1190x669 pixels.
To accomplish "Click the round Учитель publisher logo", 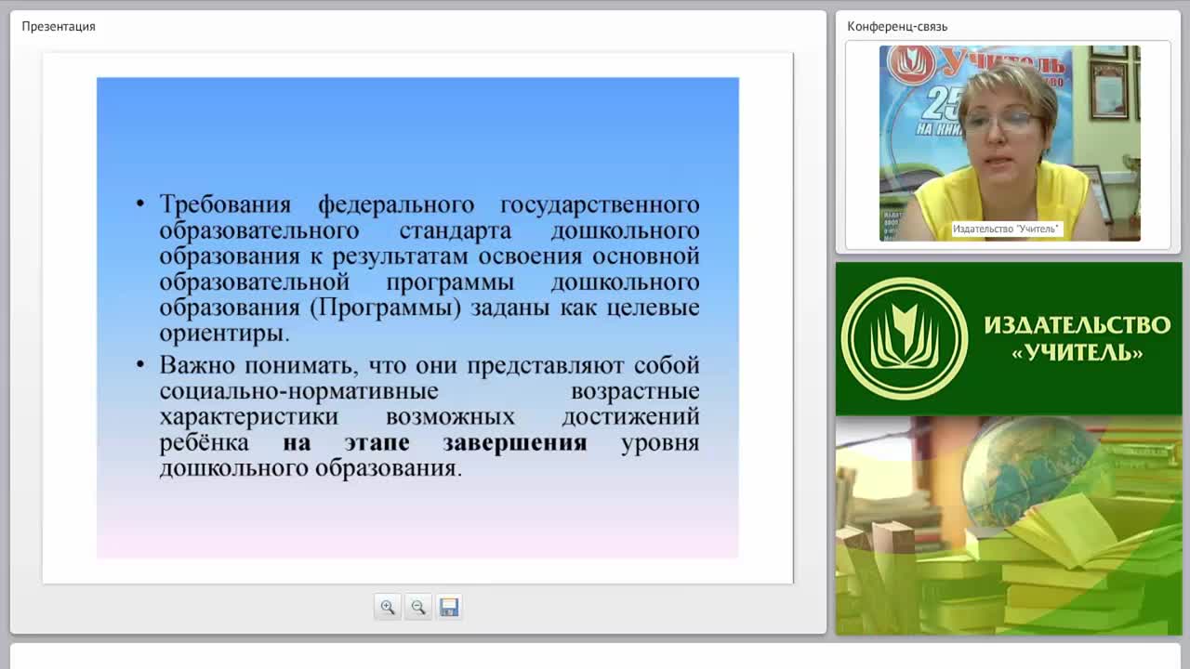I will (904, 339).
